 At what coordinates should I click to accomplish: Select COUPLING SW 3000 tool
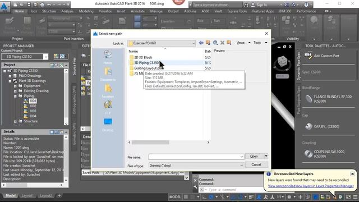[x=325, y=154]
